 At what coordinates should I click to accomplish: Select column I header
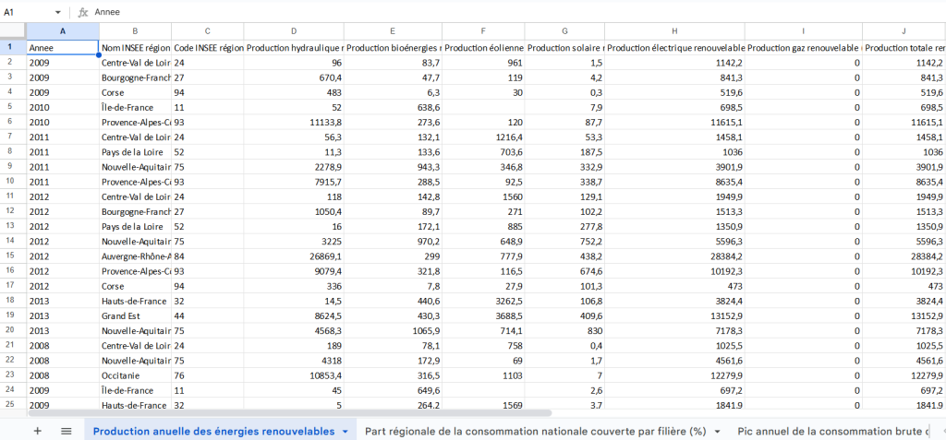click(x=804, y=30)
